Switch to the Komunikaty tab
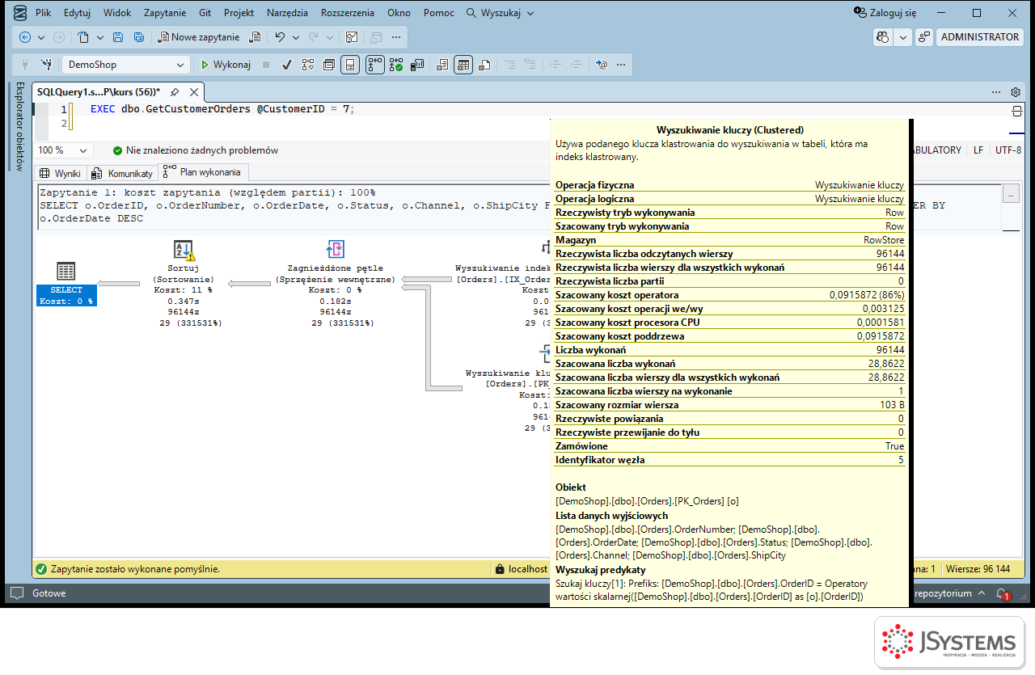The image size is (1035, 675). pyautogui.click(x=123, y=173)
